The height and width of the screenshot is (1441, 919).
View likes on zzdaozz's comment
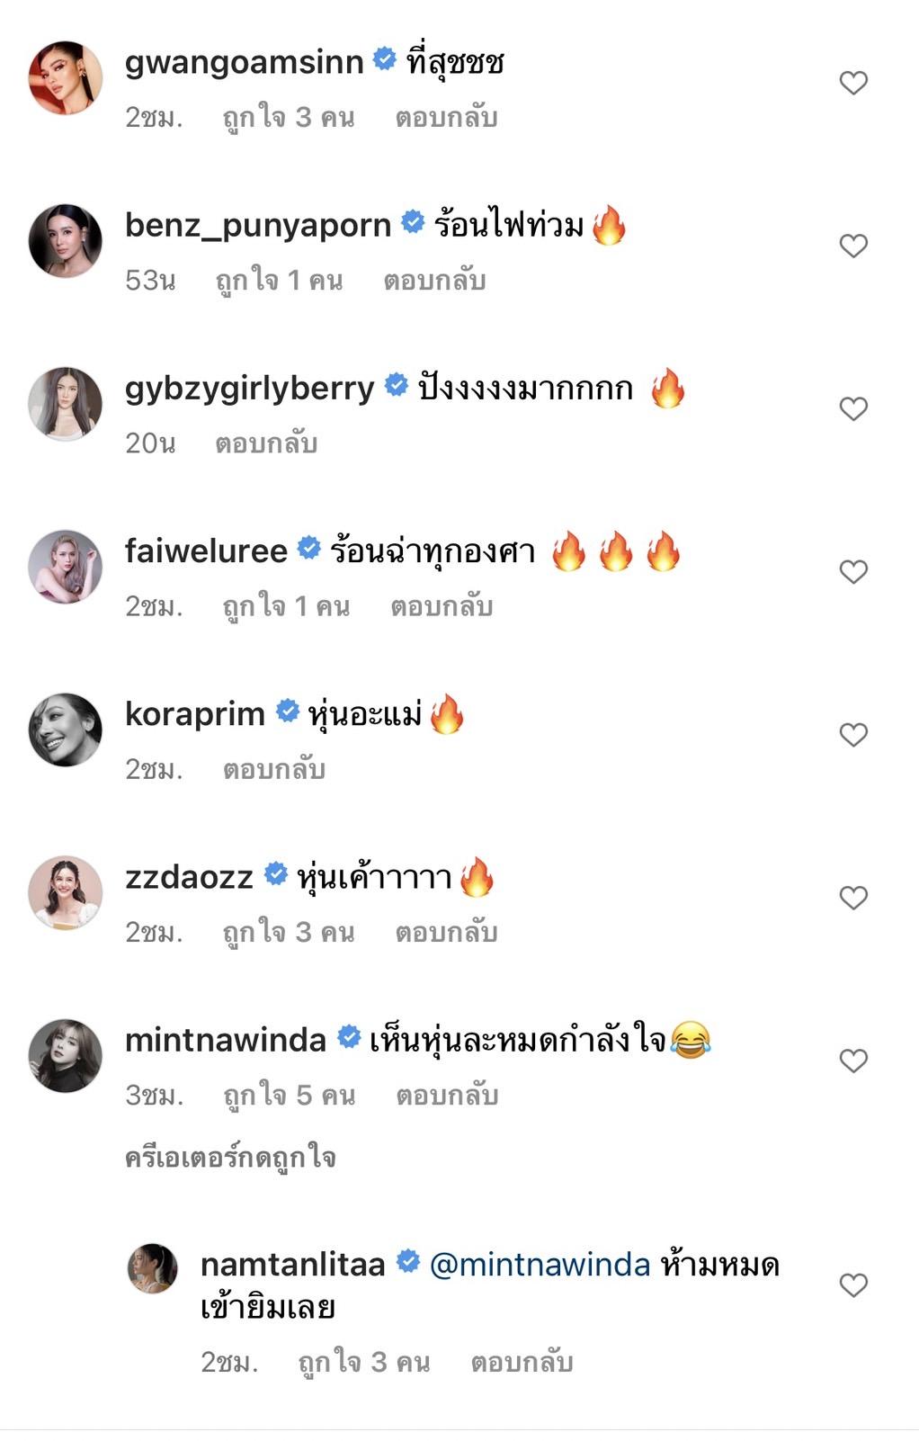coord(289,933)
